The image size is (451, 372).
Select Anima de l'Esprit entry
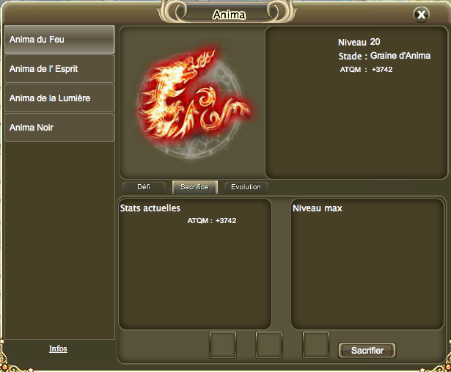(x=59, y=69)
